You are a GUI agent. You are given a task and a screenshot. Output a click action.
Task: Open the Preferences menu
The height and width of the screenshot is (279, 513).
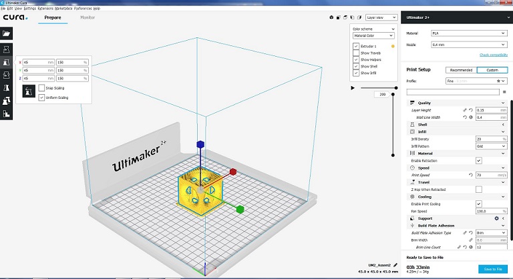coord(83,8)
